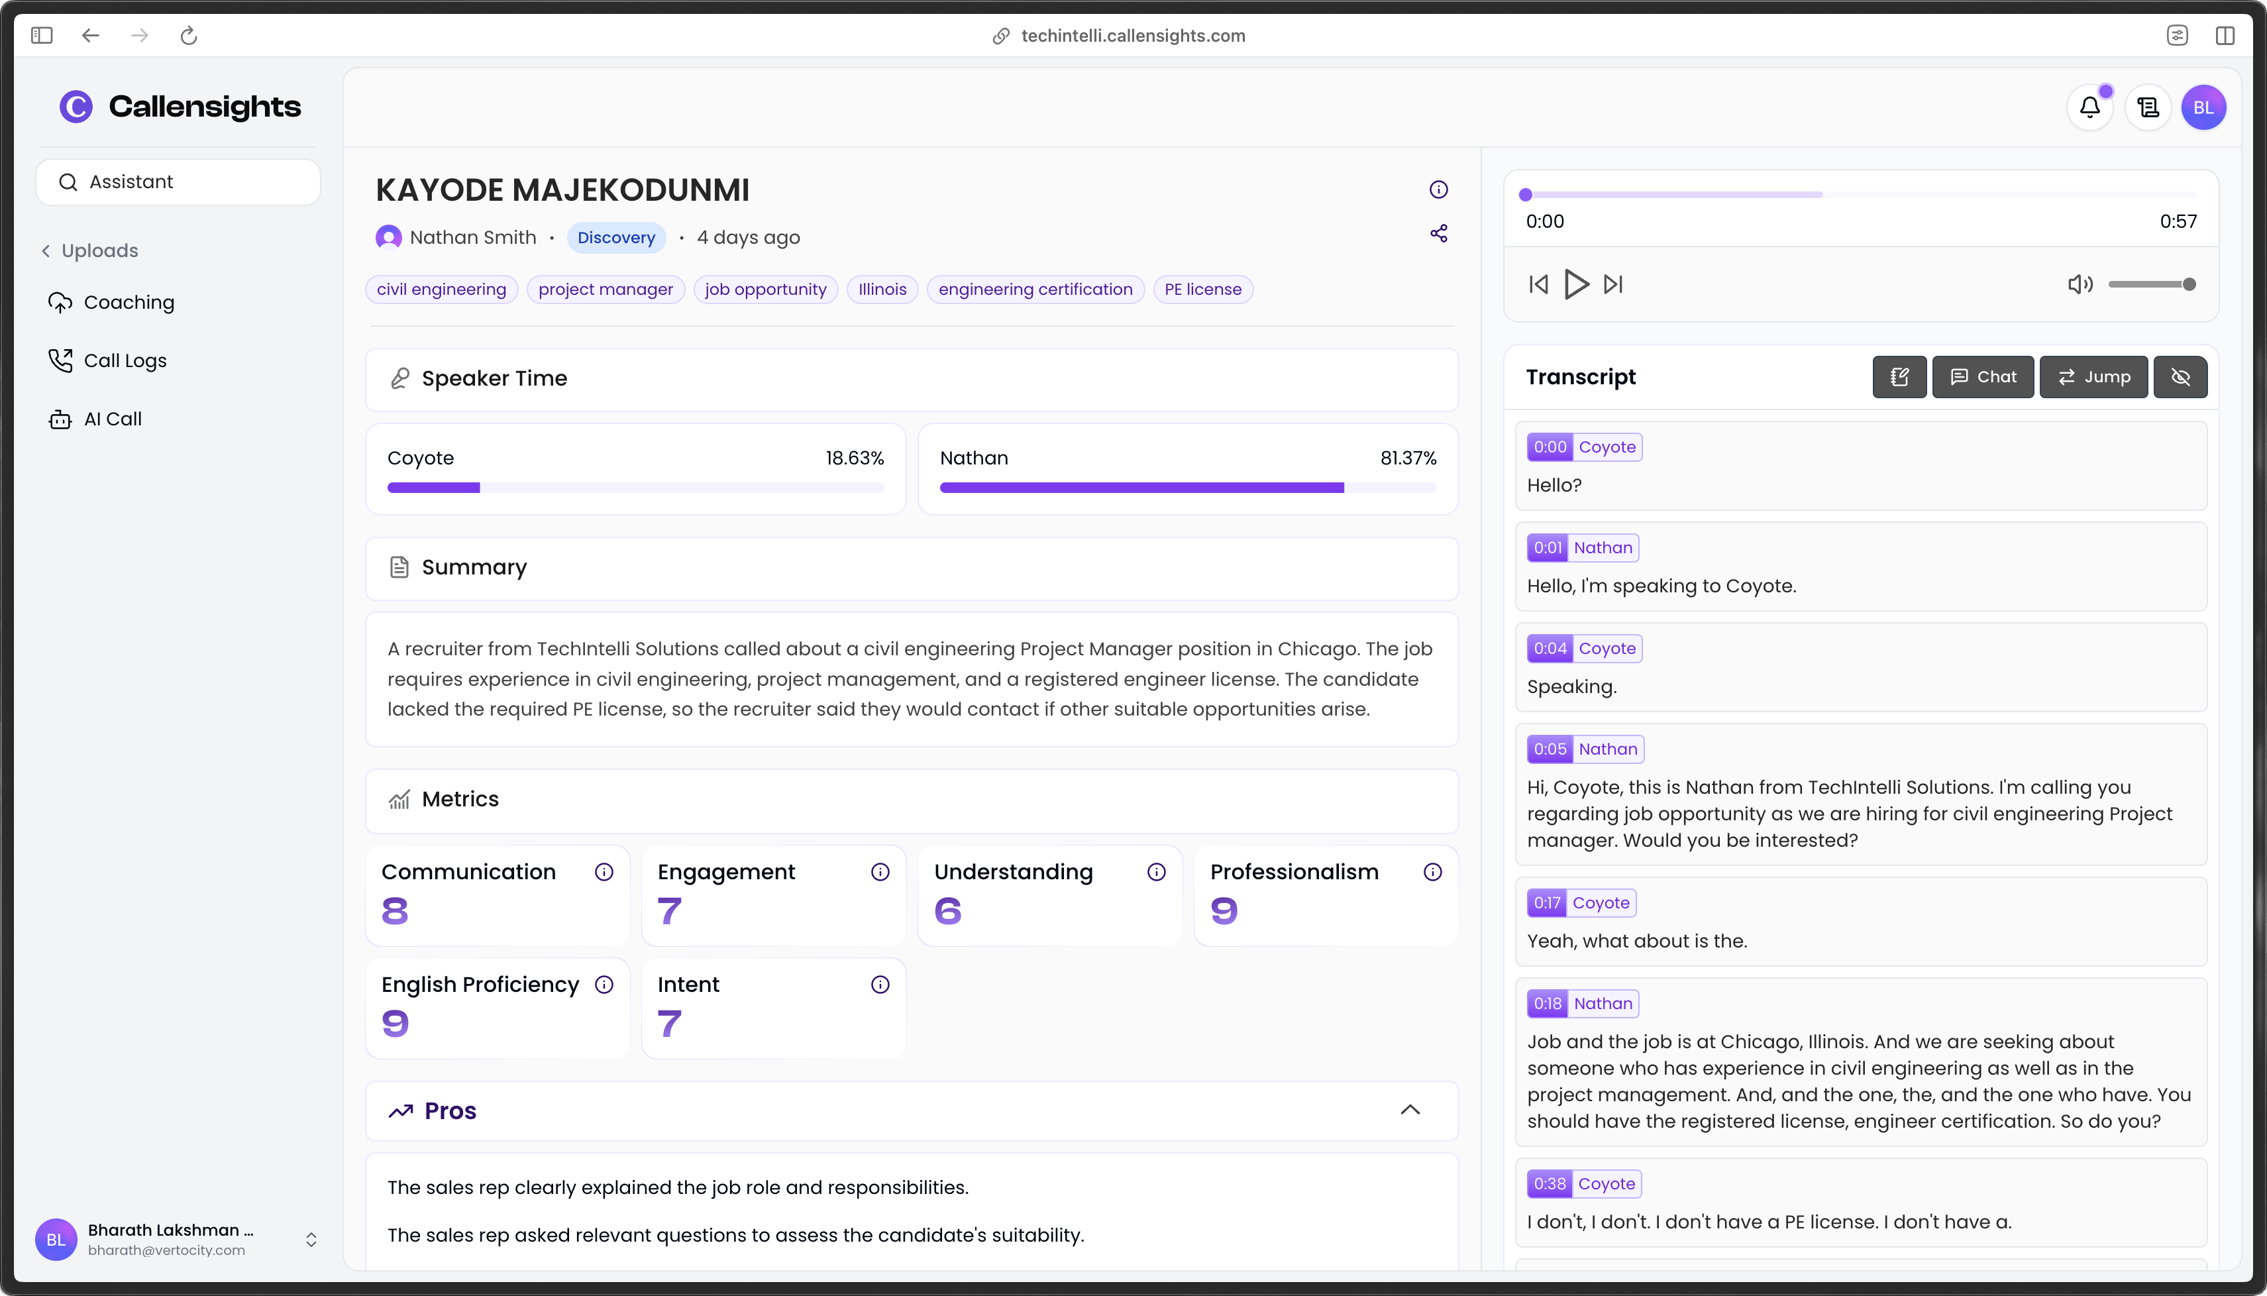Click the '4 days ago' timestamp
This screenshot has height=1296, width=2267.
click(748, 238)
